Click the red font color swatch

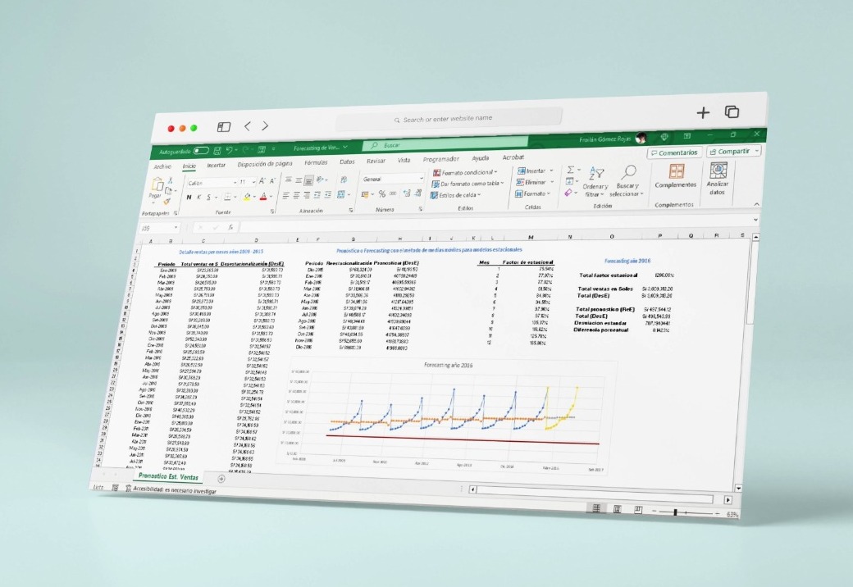[264, 197]
